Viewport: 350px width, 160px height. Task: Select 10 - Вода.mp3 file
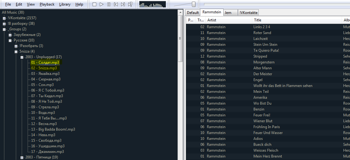(x=43, y=113)
